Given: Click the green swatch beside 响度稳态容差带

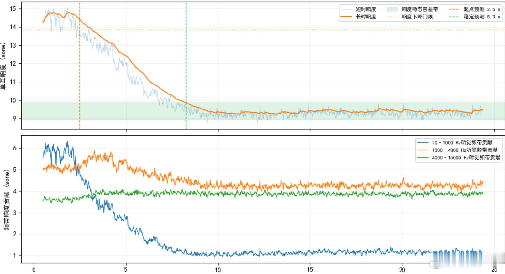Looking at the screenshot, I should click(392, 9).
